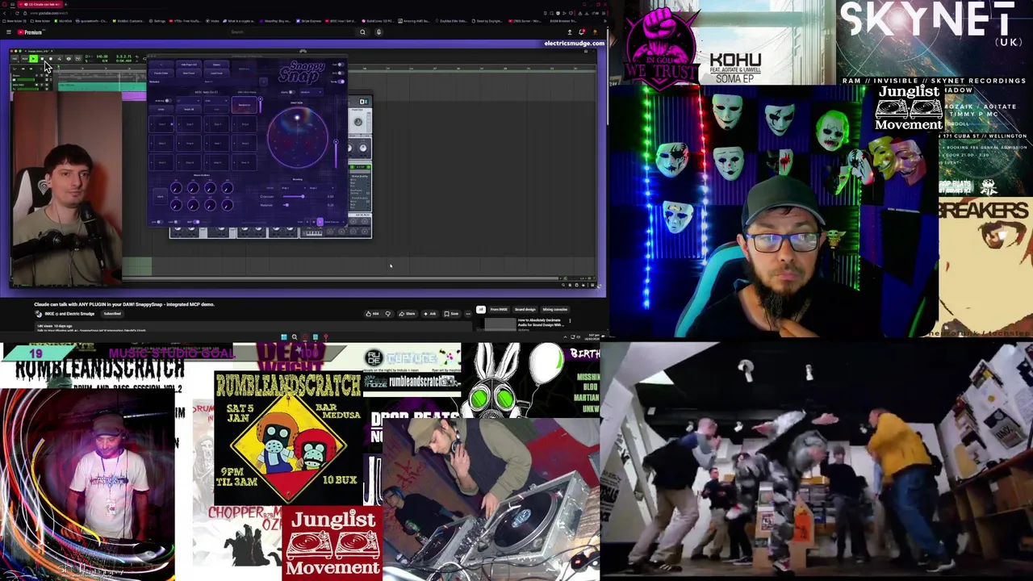Open Windows taskbar search

[295, 336]
